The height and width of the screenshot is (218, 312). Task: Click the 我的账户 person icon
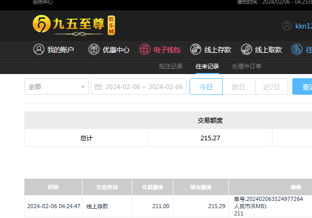tap(39, 49)
